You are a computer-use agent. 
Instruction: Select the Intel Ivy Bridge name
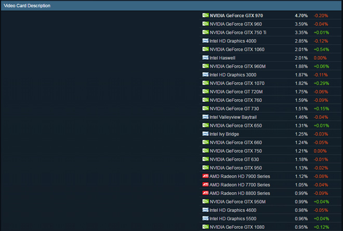point(224,134)
